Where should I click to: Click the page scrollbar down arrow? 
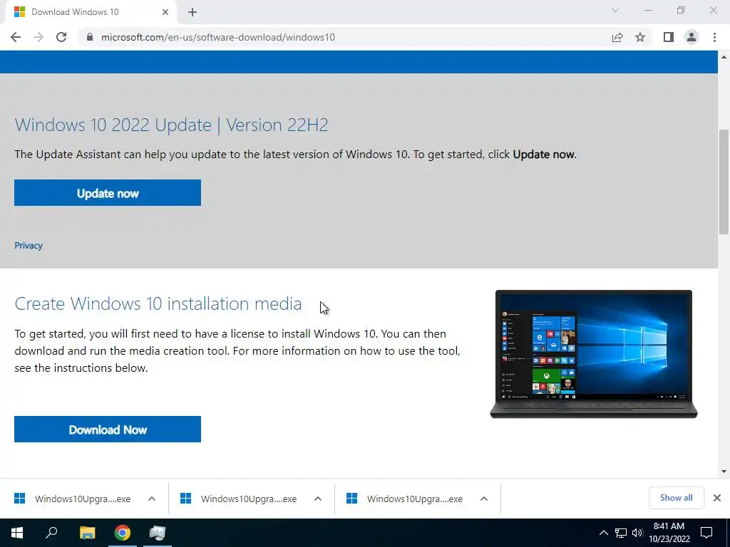(724, 472)
